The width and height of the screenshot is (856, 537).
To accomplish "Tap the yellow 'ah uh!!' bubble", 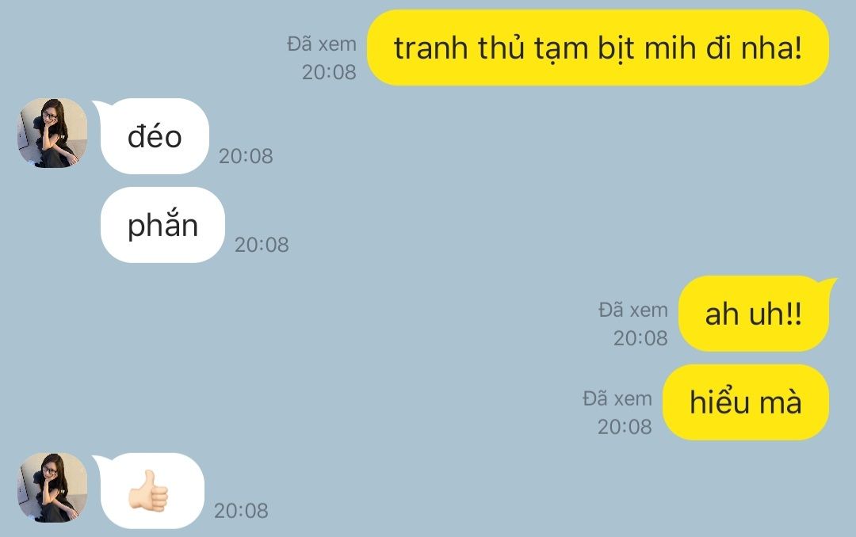I will coord(754,314).
